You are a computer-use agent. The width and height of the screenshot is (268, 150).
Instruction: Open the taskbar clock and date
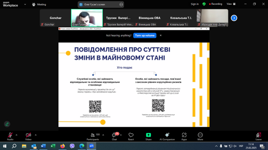[251, 146]
